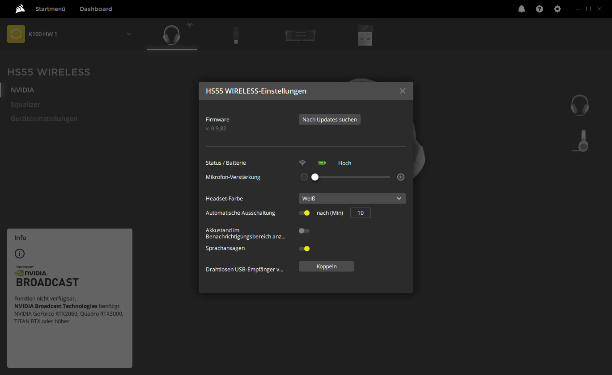Click the auto-shutoff minutes input field
The image size is (612, 375).
(x=361, y=213)
